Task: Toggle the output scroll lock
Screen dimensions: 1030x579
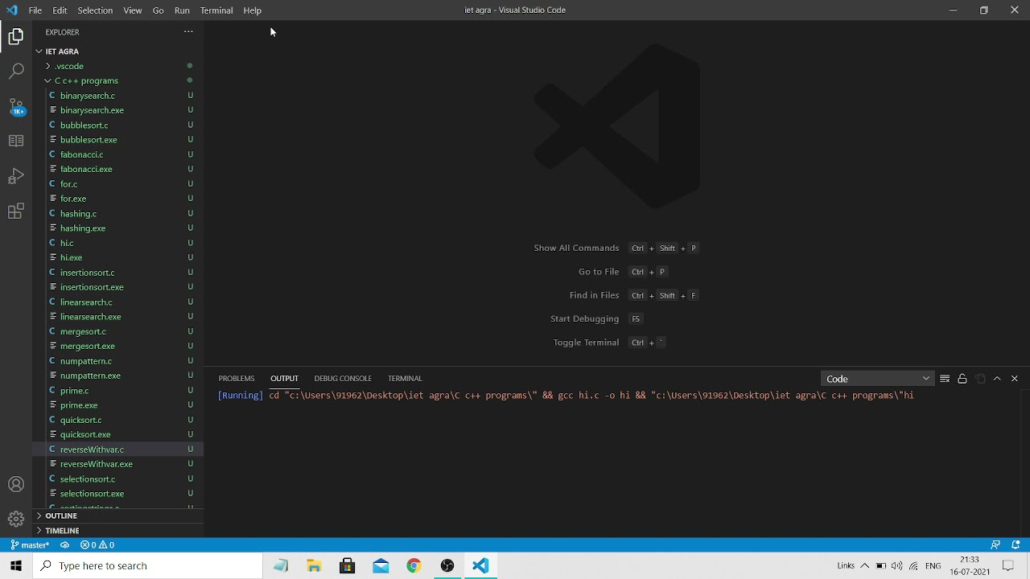Action: coord(962,379)
